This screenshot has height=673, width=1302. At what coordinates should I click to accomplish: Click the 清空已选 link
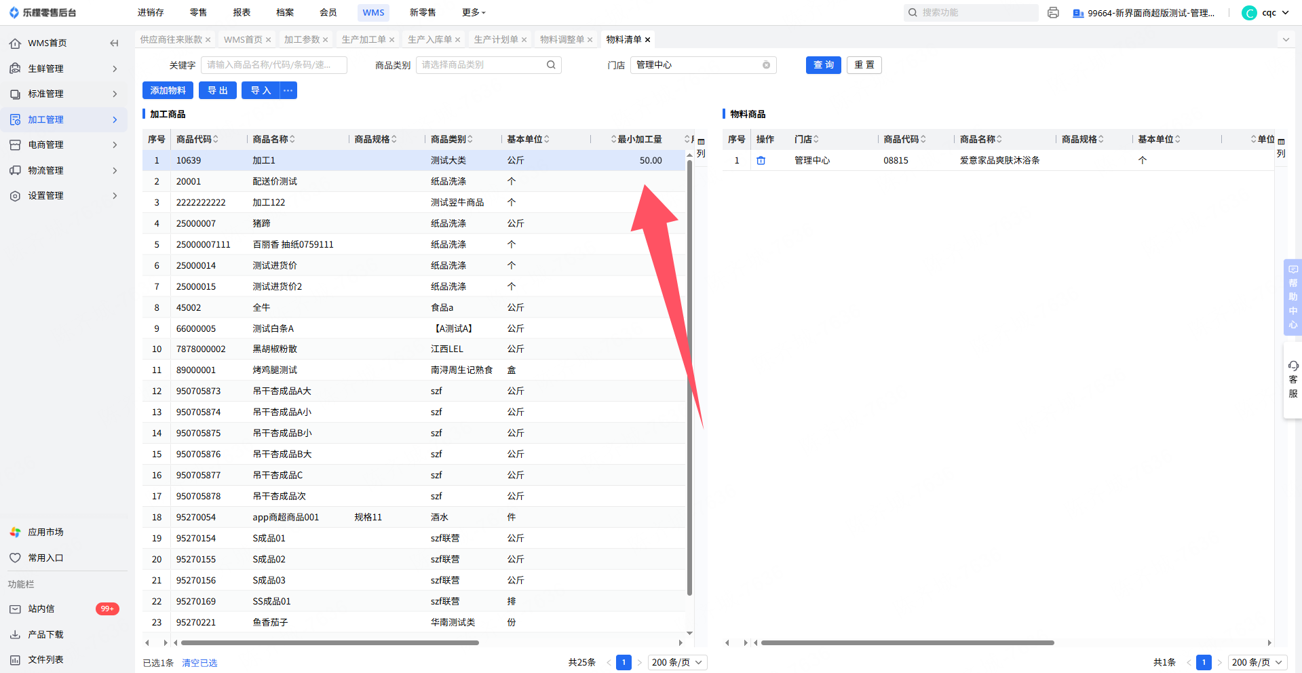[x=199, y=664]
